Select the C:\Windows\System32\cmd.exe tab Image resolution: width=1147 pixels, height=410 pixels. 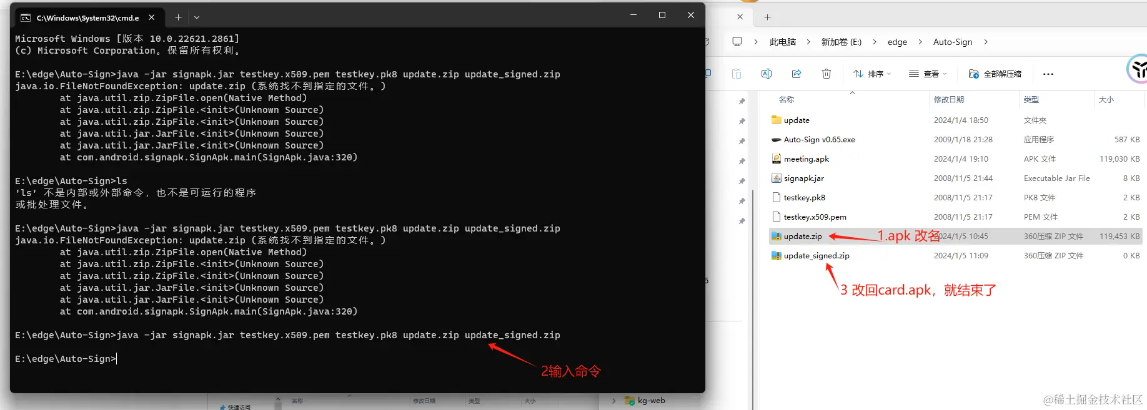click(x=88, y=17)
